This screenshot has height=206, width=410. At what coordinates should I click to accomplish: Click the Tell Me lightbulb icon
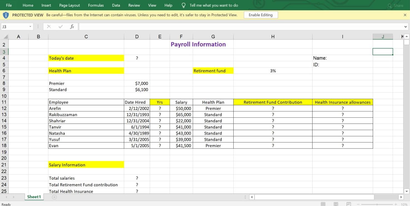[183, 5]
